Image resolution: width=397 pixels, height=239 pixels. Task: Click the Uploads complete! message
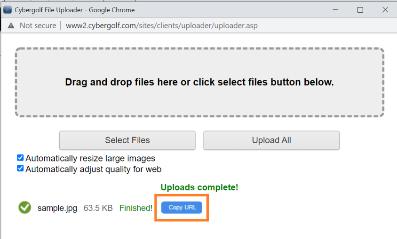199,187
